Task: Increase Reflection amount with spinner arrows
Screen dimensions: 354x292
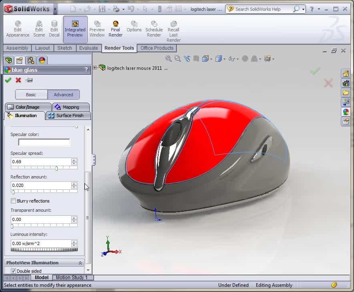Action: [74, 184]
